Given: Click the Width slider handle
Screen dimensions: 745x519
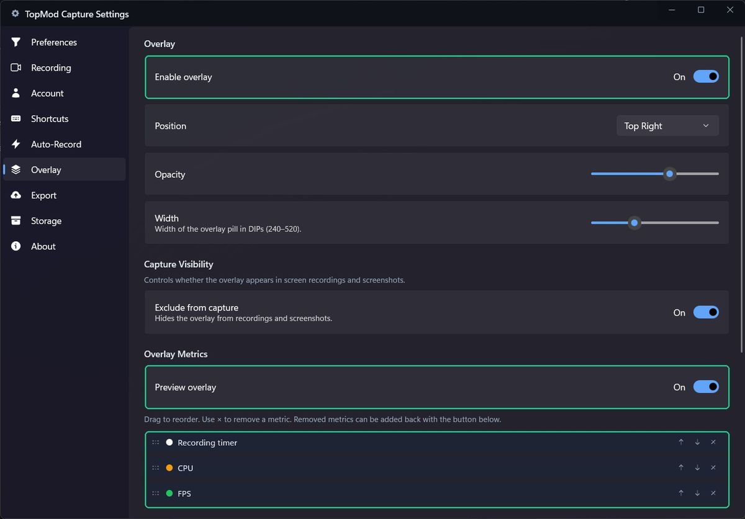Looking at the screenshot, I should coord(634,223).
